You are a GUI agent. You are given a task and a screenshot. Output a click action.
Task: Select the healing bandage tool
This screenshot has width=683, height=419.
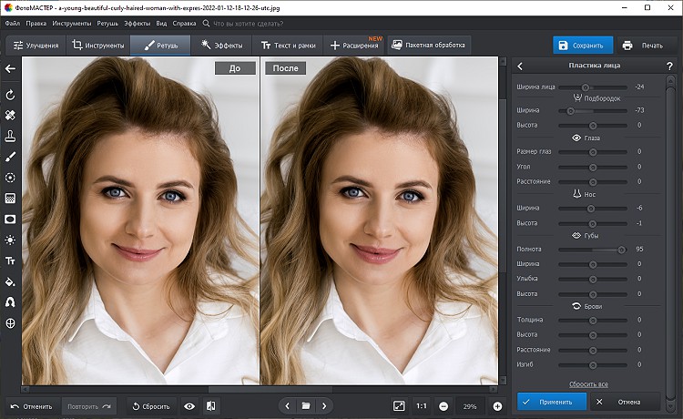tap(10, 116)
